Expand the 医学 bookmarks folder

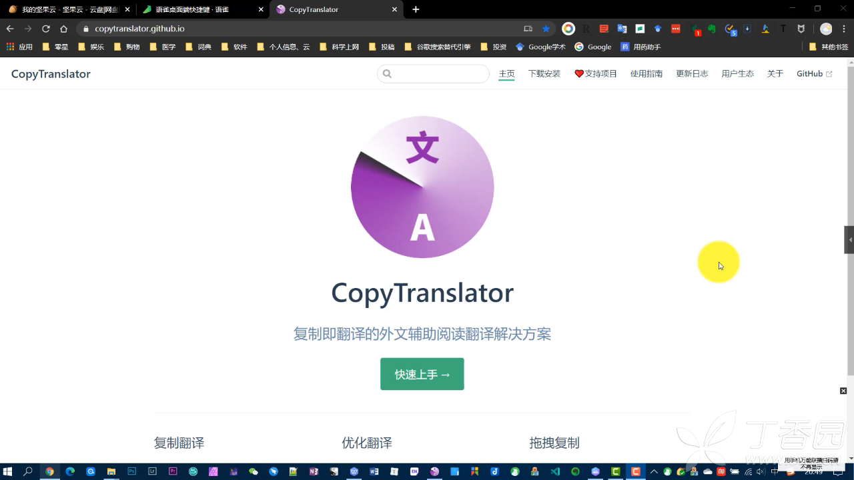click(163, 47)
